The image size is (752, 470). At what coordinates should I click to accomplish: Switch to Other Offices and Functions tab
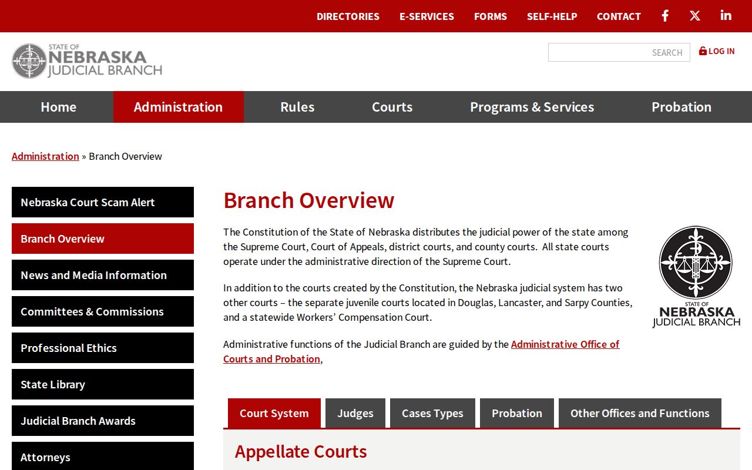640,413
